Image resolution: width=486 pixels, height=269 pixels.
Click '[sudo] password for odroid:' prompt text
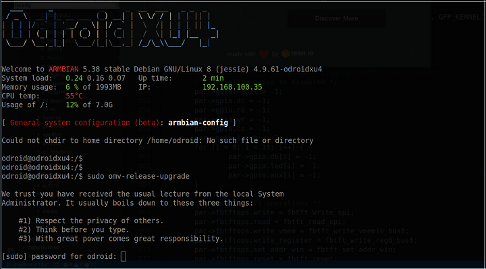click(59, 257)
